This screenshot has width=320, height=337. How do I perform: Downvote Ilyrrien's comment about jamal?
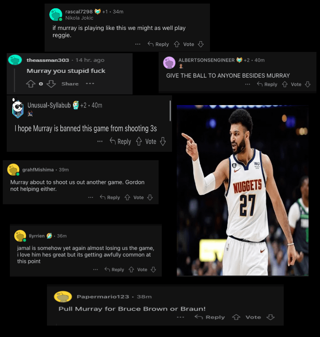[153, 270]
